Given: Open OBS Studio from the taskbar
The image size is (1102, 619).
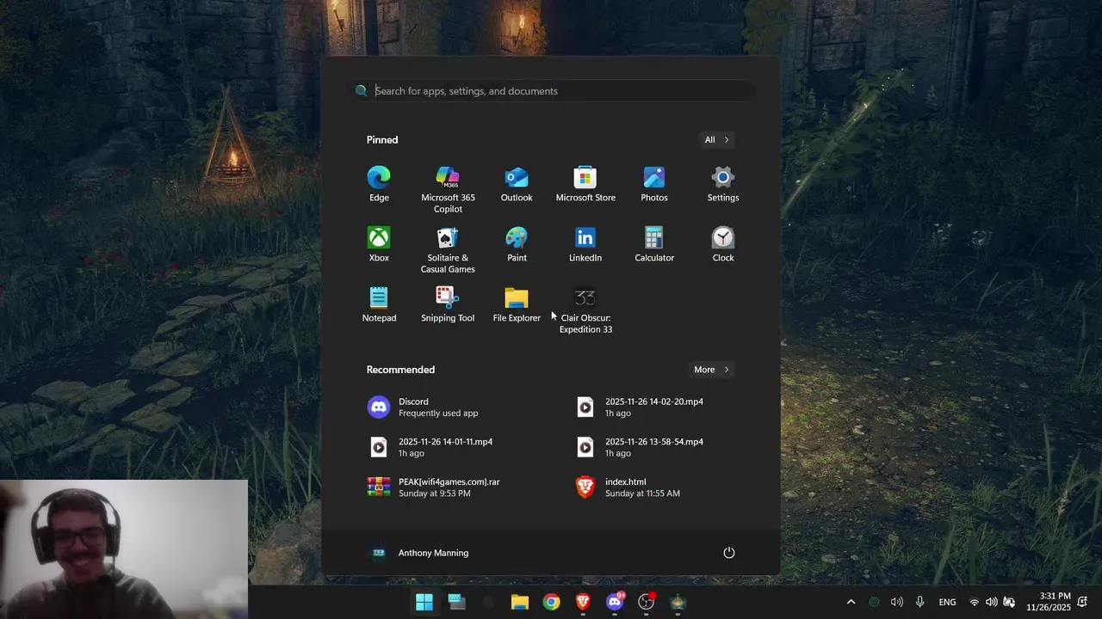Looking at the screenshot, I should (x=647, y=602).
